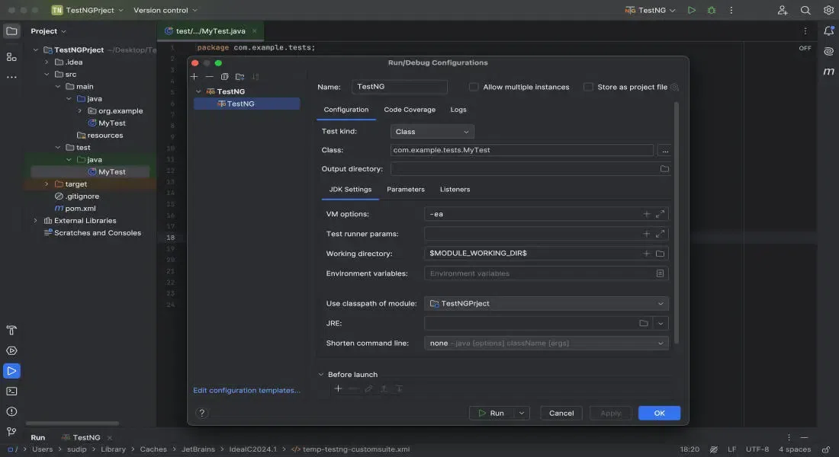Open the Structure tool window icon
839x457 pixels.
pos(11,56)
